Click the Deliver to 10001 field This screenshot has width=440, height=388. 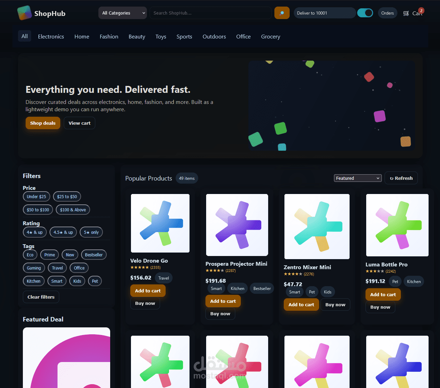pos(325,13)
